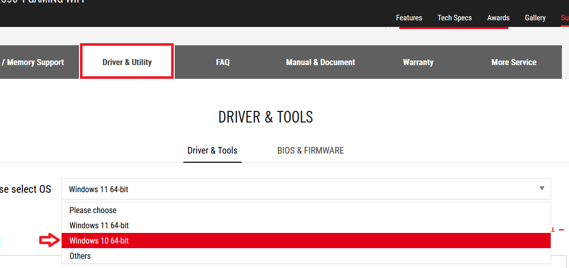Switch to the BIOS & FIRMWARE tab
569x268 pixels.
point(310,151)
